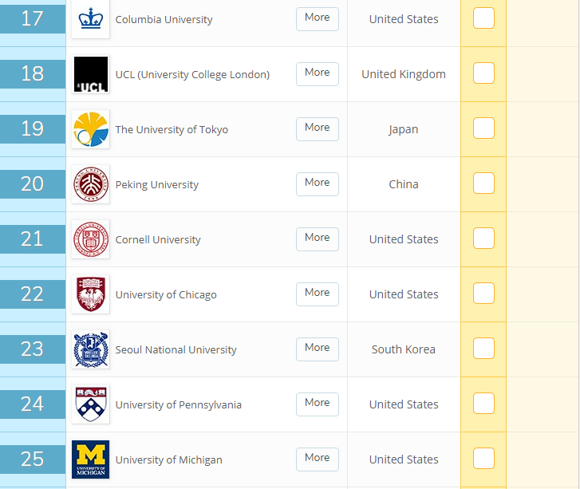
Task: Expand More details for Peking University
Action: (317, 183)
